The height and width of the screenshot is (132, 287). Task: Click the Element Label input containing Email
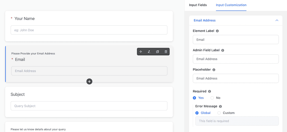click(x=236, y=40)
